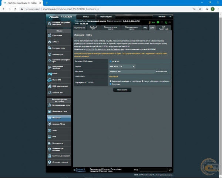Open Firewall (Брандмауэр) settings
The width and height of the screenshot is (222, 178).
click(59, 143)
